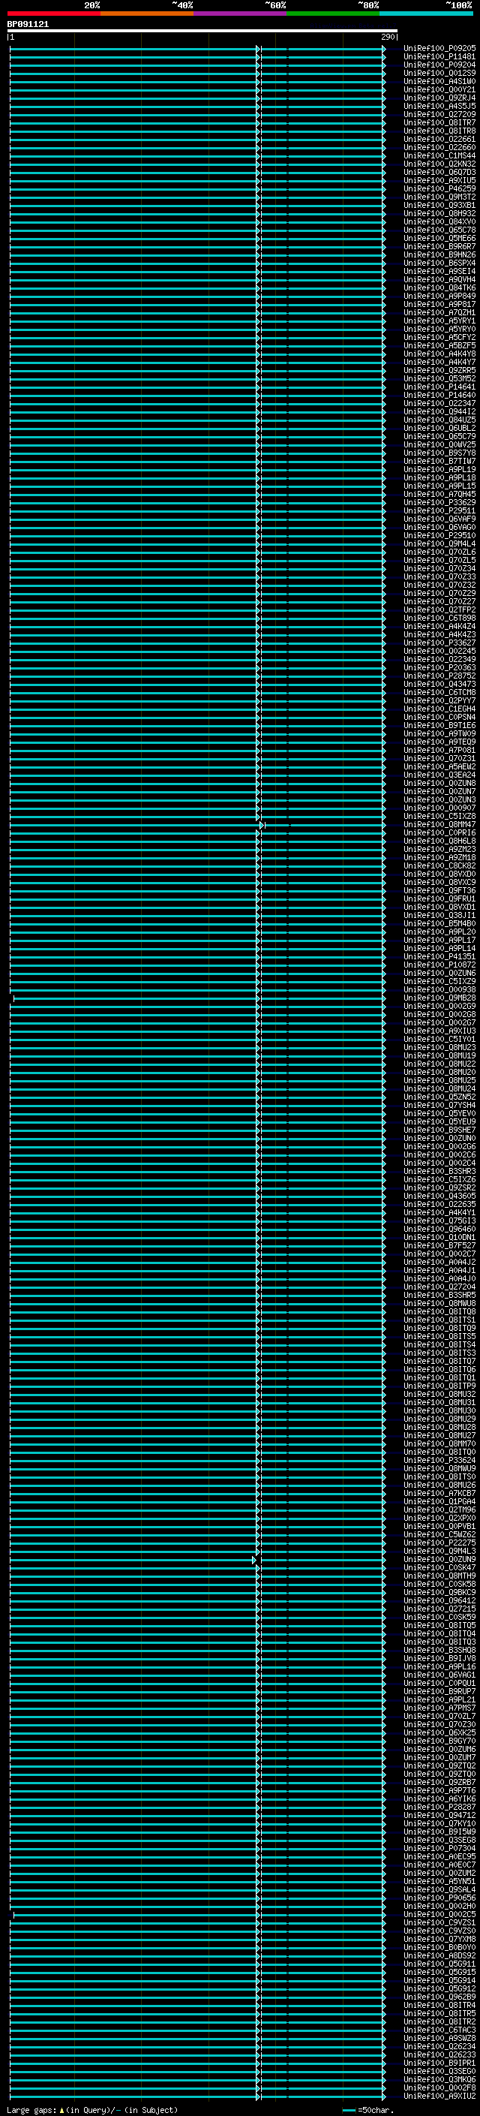Open hit UniRef100_P09205
Screen dimensions: 480x2116
tap(439, 49)
